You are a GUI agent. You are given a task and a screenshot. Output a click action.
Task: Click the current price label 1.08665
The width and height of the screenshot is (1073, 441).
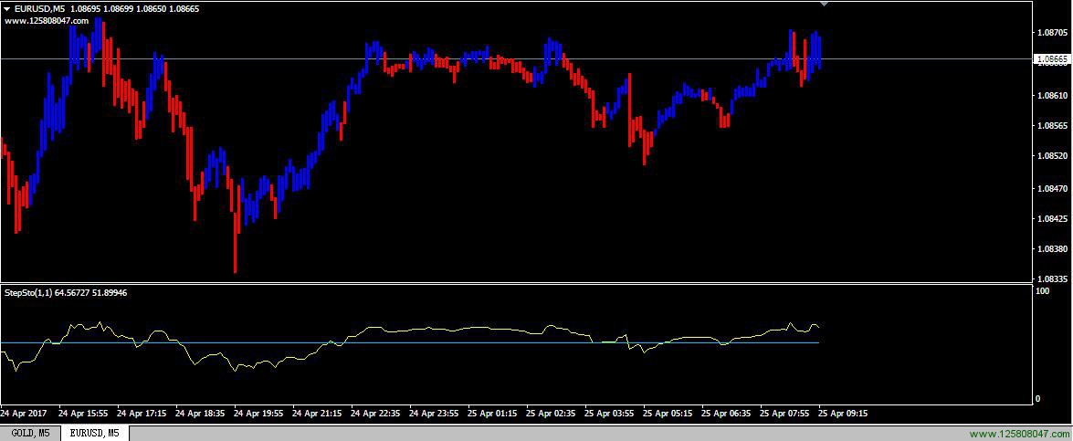click(1053, 59)
